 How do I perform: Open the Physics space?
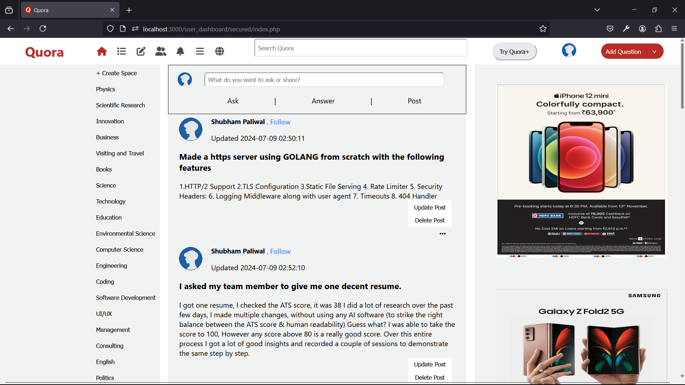click(105, 89)
